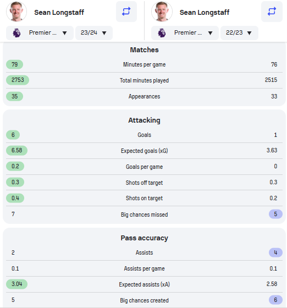Open the 22/23 season dropdown
Image resolution: width=287 pixels, height=308 pixels.
click(x=239, y=33)
